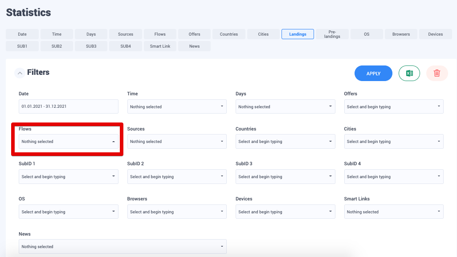The width and height of the screenshot is (457, 257).
Task: Expand the Devices filter dropdown
Action: 285,212
